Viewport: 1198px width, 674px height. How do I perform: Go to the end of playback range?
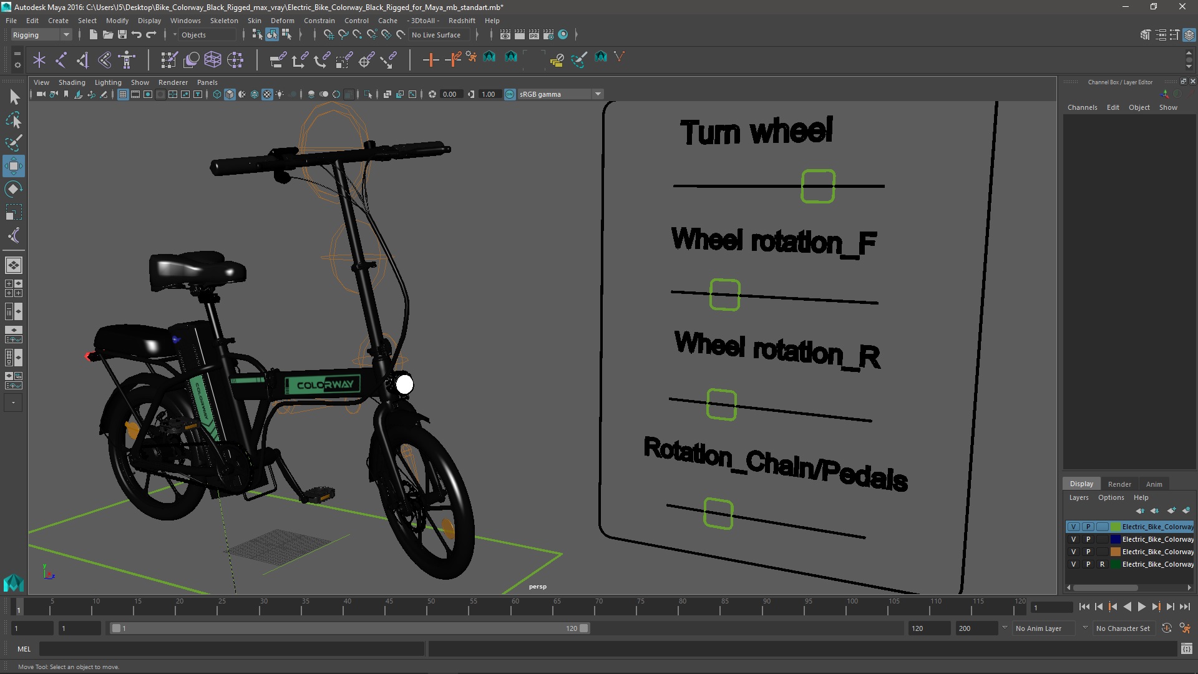click(1184, 607)
